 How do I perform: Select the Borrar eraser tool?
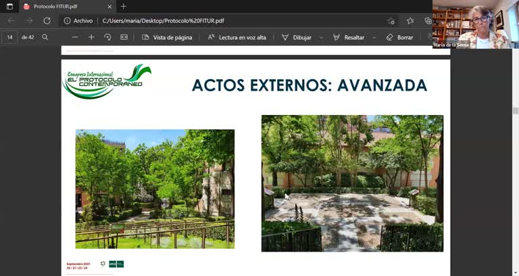tap(399, 37)
